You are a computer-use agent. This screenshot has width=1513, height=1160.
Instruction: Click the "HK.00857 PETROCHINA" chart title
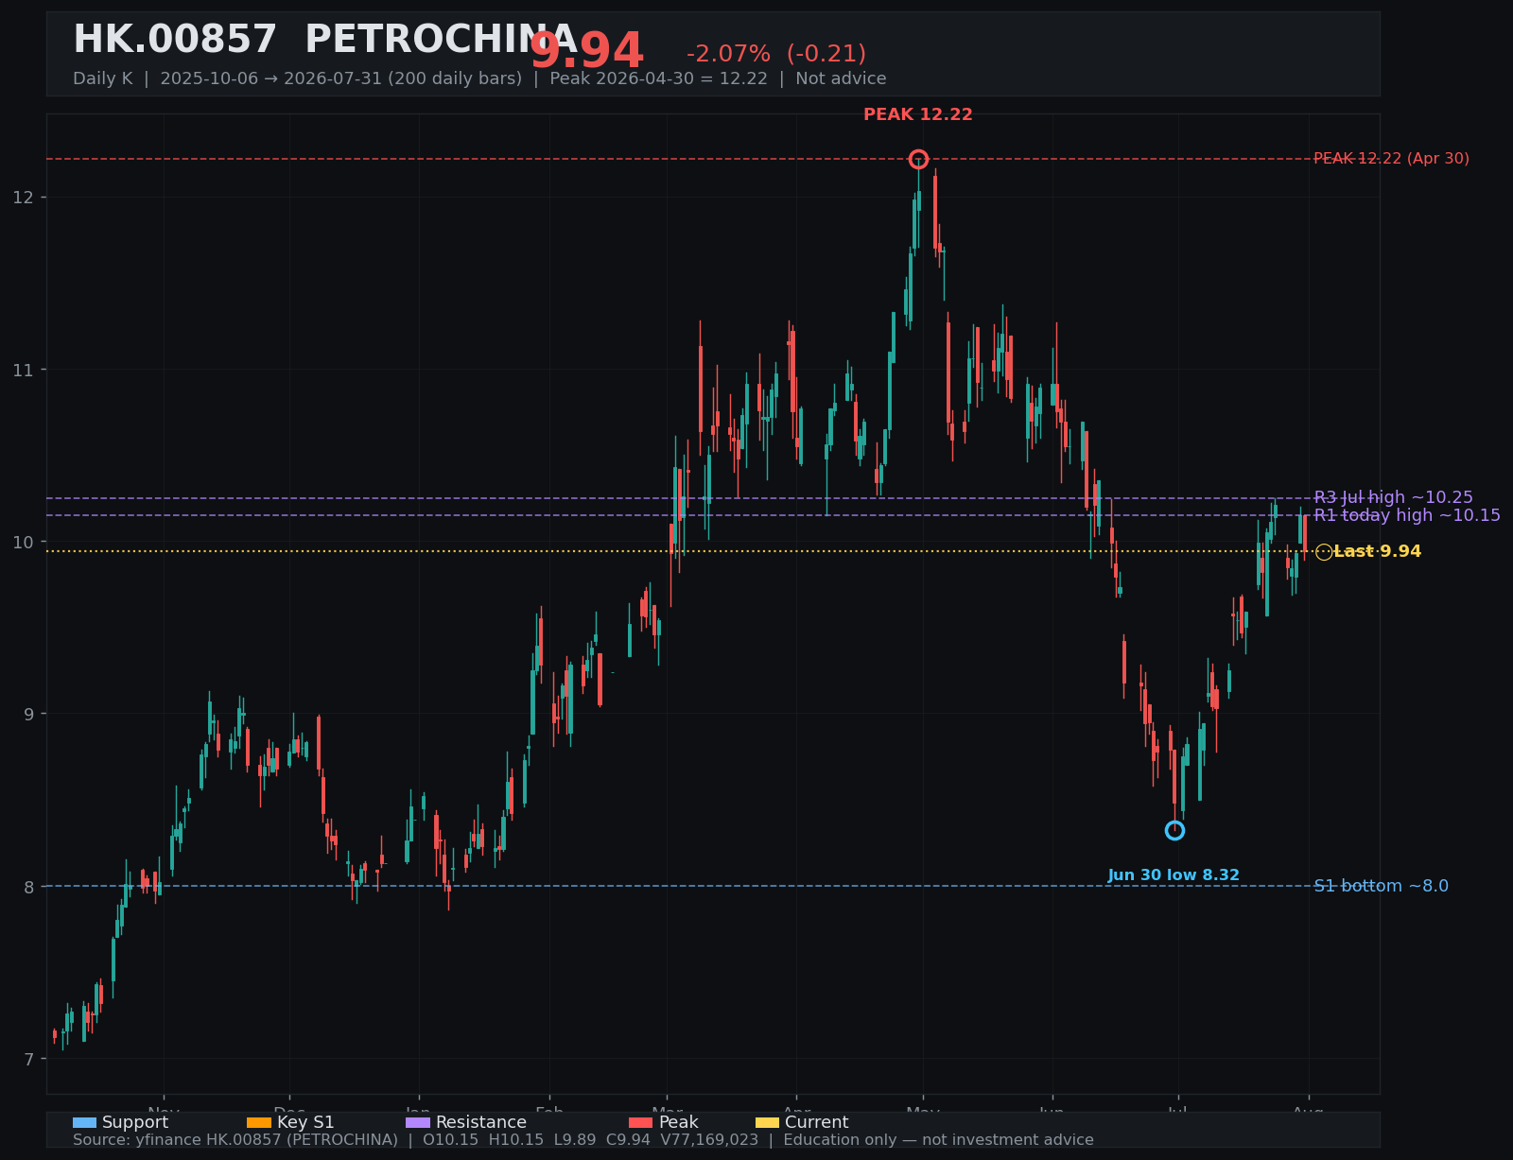pyautogui.click(x=324, y=40)
